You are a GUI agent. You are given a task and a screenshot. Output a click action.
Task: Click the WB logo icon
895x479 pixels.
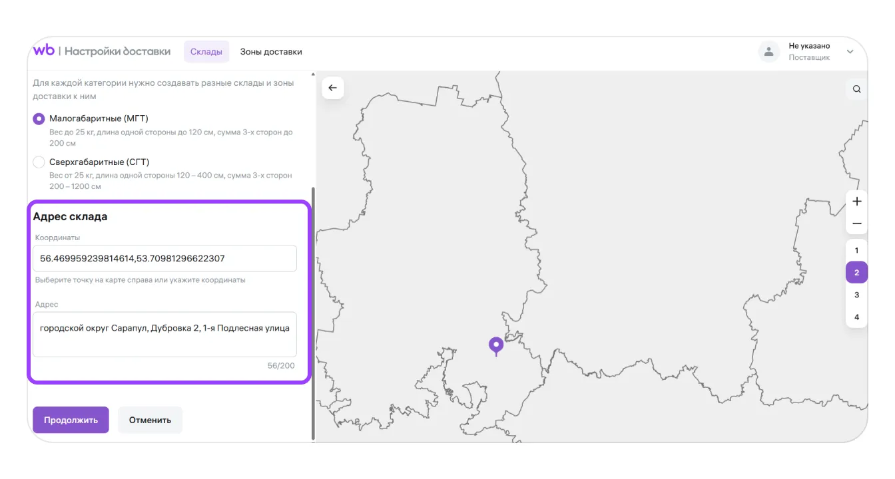click(44, 51)
